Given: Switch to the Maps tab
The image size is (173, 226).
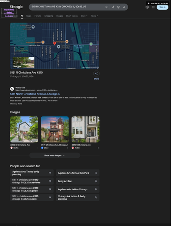Looking at the screenshot, I should point(29,16).
